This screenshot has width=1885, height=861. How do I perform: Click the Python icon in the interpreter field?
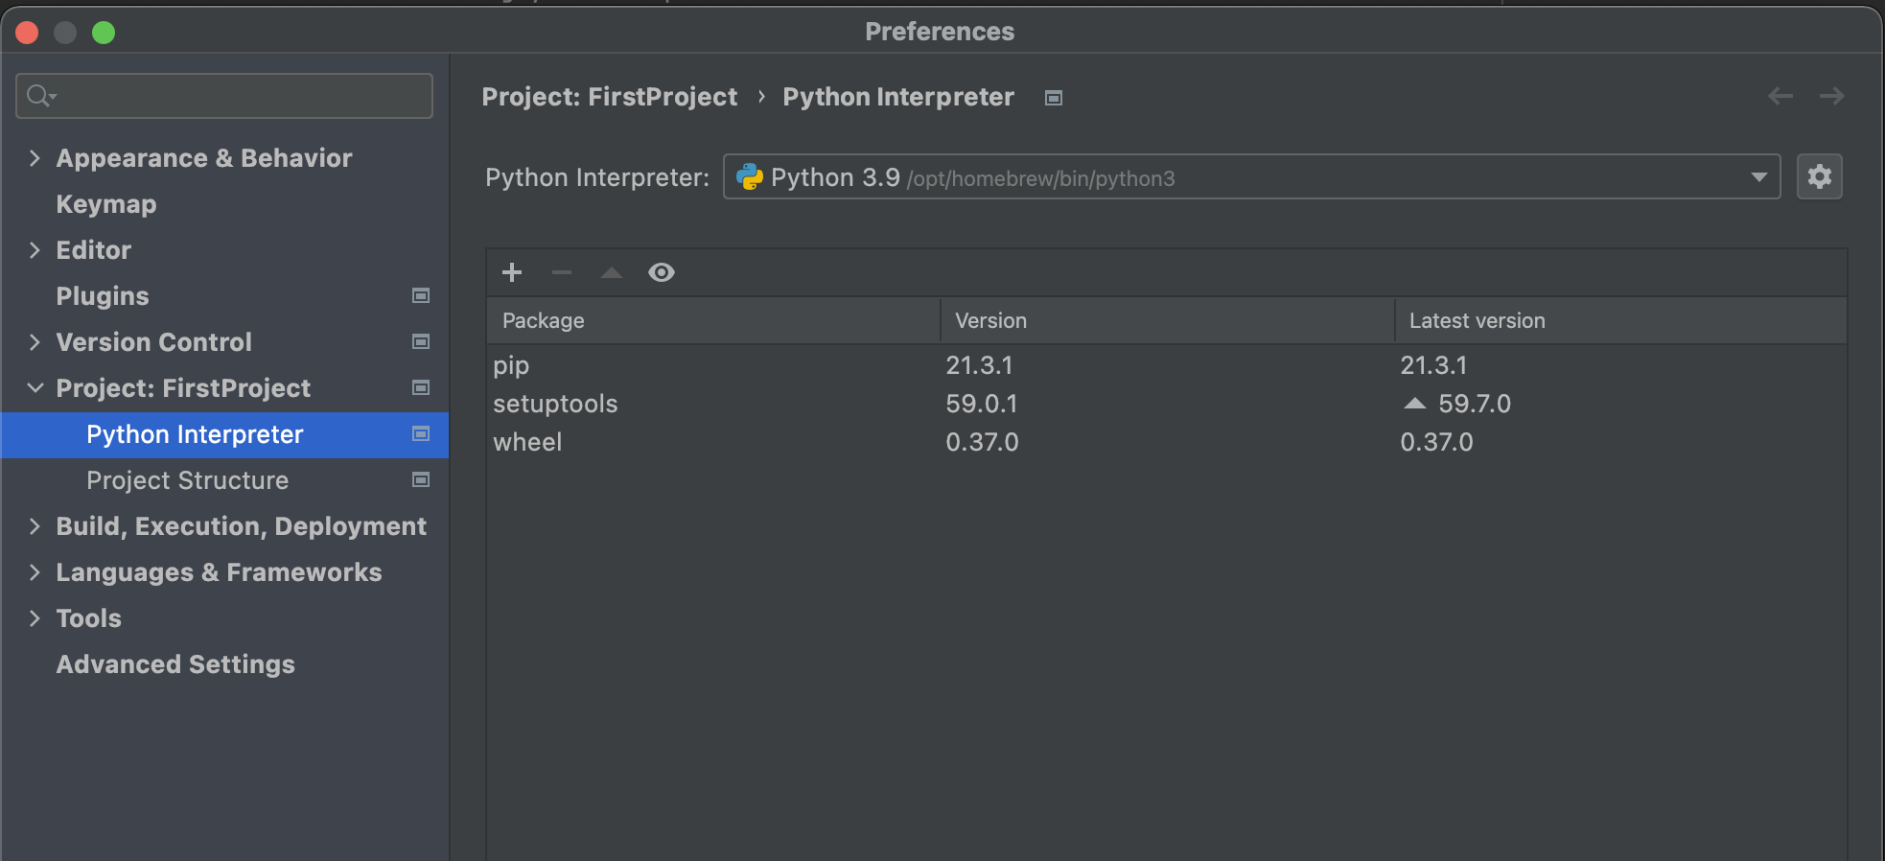tap(750, 177)
